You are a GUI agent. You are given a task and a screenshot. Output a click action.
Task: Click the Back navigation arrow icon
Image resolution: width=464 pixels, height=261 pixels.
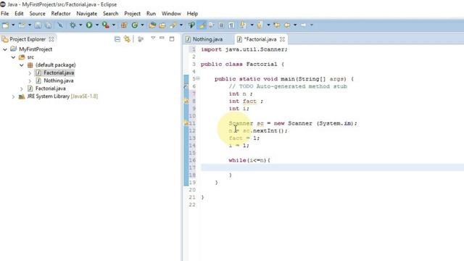click(x=287, y=25)
